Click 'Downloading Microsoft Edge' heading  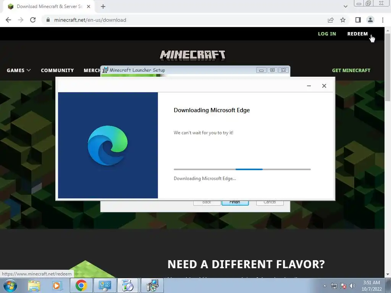pos(212,110)
